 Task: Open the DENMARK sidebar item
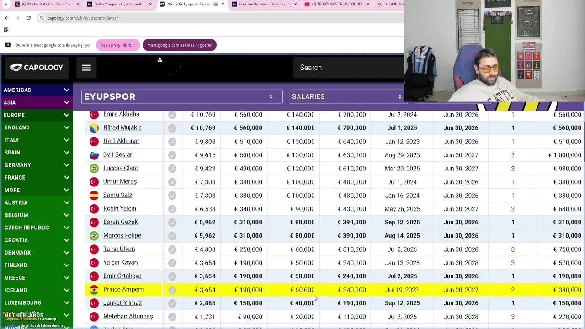[x=37, y=253]
